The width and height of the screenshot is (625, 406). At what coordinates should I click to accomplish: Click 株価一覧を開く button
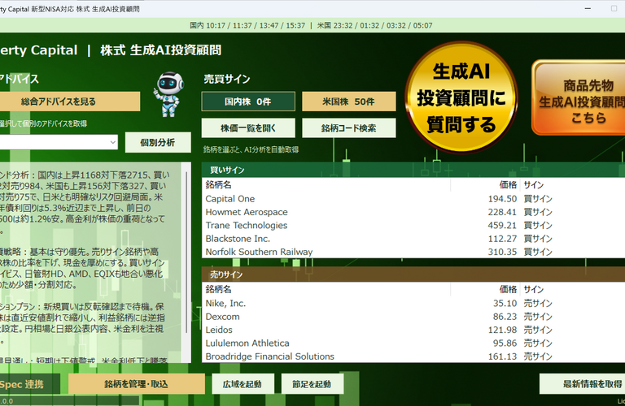coord(248,128)
